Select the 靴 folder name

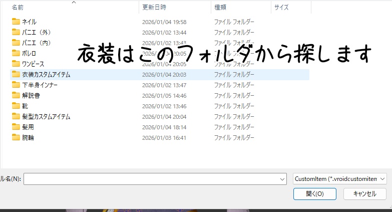click(x=25, y=106)
